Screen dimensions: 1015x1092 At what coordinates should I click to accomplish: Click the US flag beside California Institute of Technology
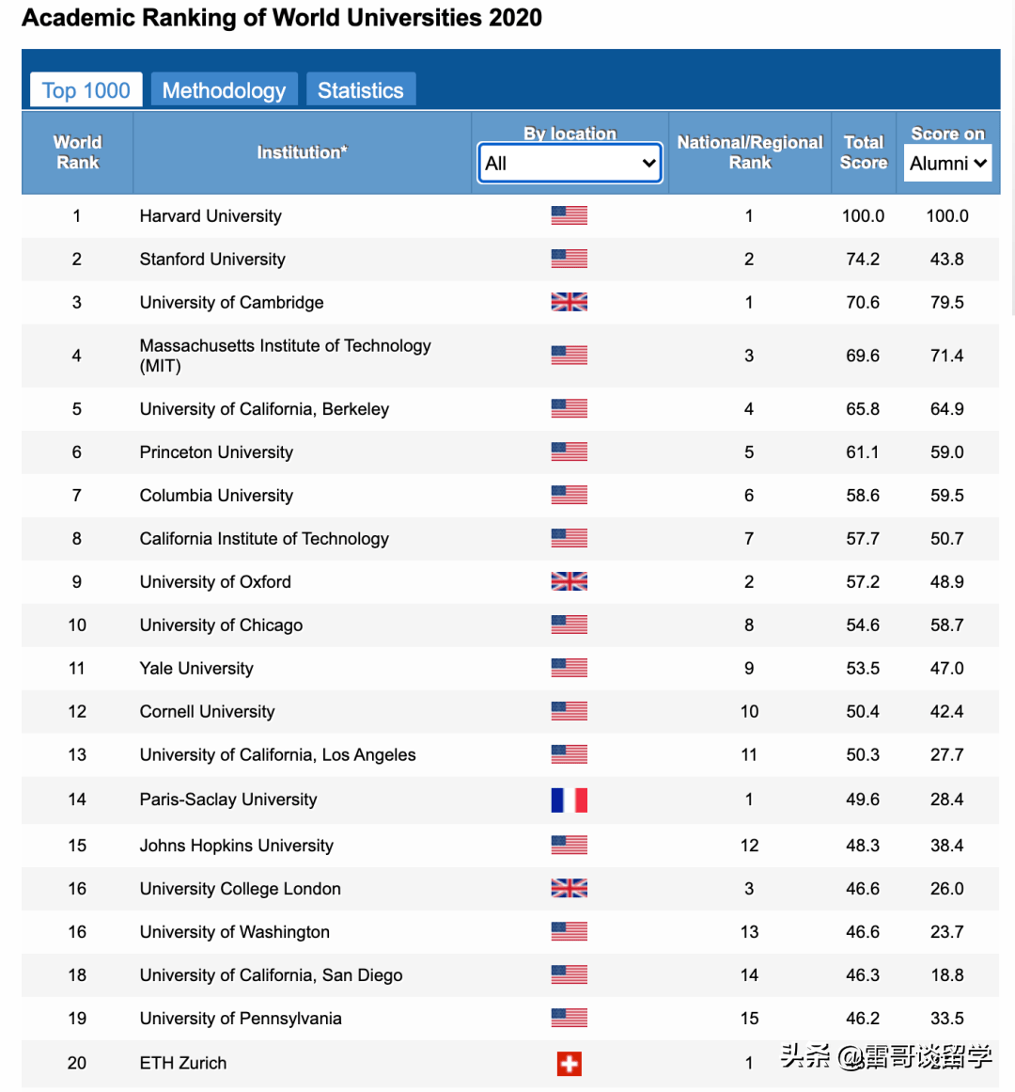570,538
